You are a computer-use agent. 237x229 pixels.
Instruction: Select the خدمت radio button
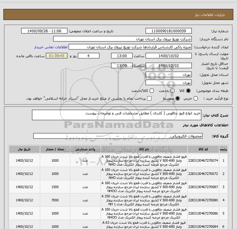pyautogui.click(x=172, y=91)
